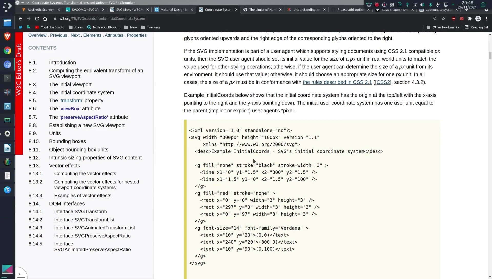Open the Twitter bookmark icon

20,27
